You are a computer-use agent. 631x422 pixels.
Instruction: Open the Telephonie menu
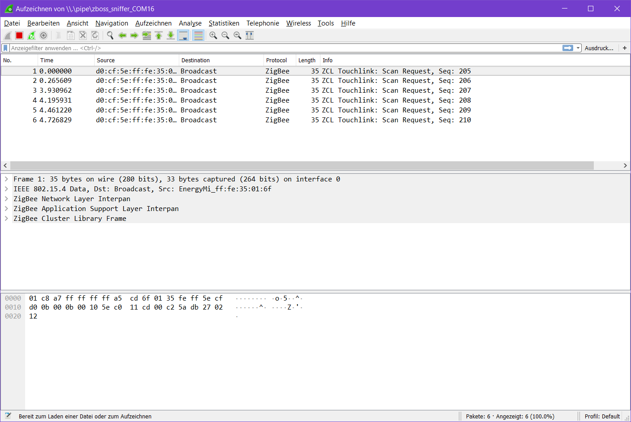tap(263, 23)
